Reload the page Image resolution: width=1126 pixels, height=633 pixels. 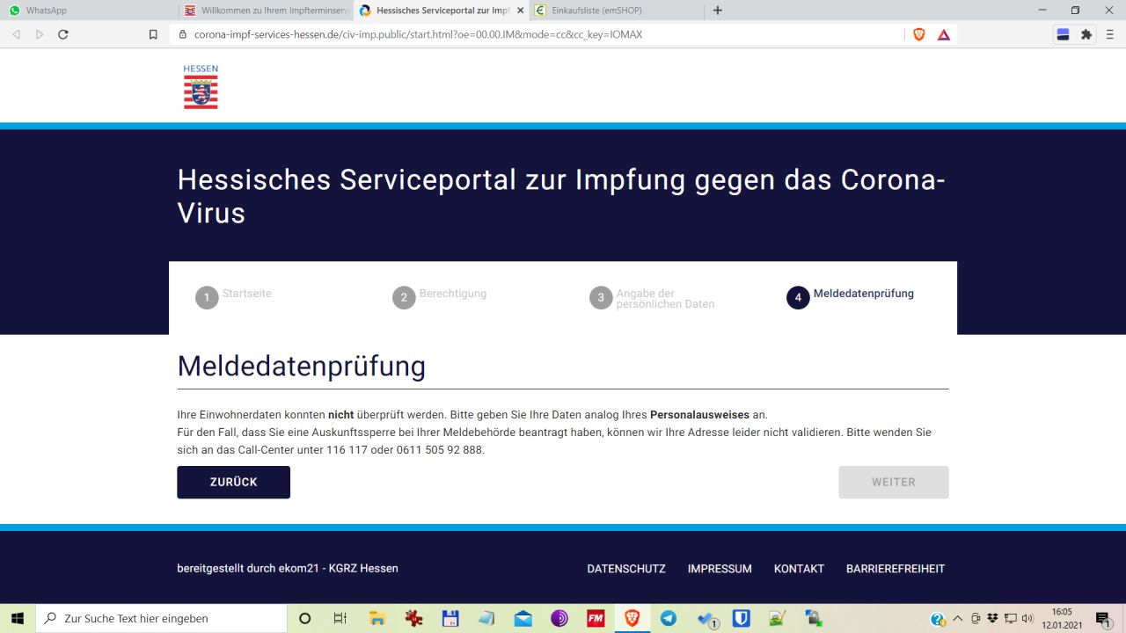coord(63,34)
